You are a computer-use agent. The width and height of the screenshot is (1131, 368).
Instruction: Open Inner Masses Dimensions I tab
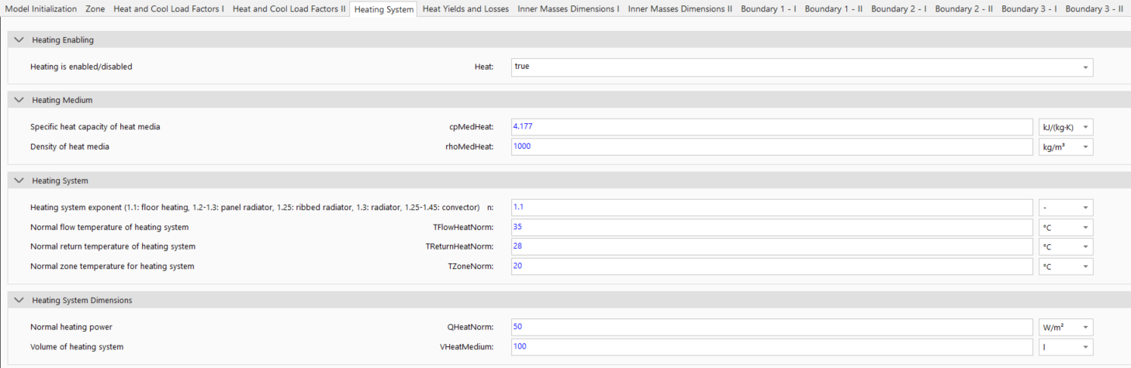[569, 9]
